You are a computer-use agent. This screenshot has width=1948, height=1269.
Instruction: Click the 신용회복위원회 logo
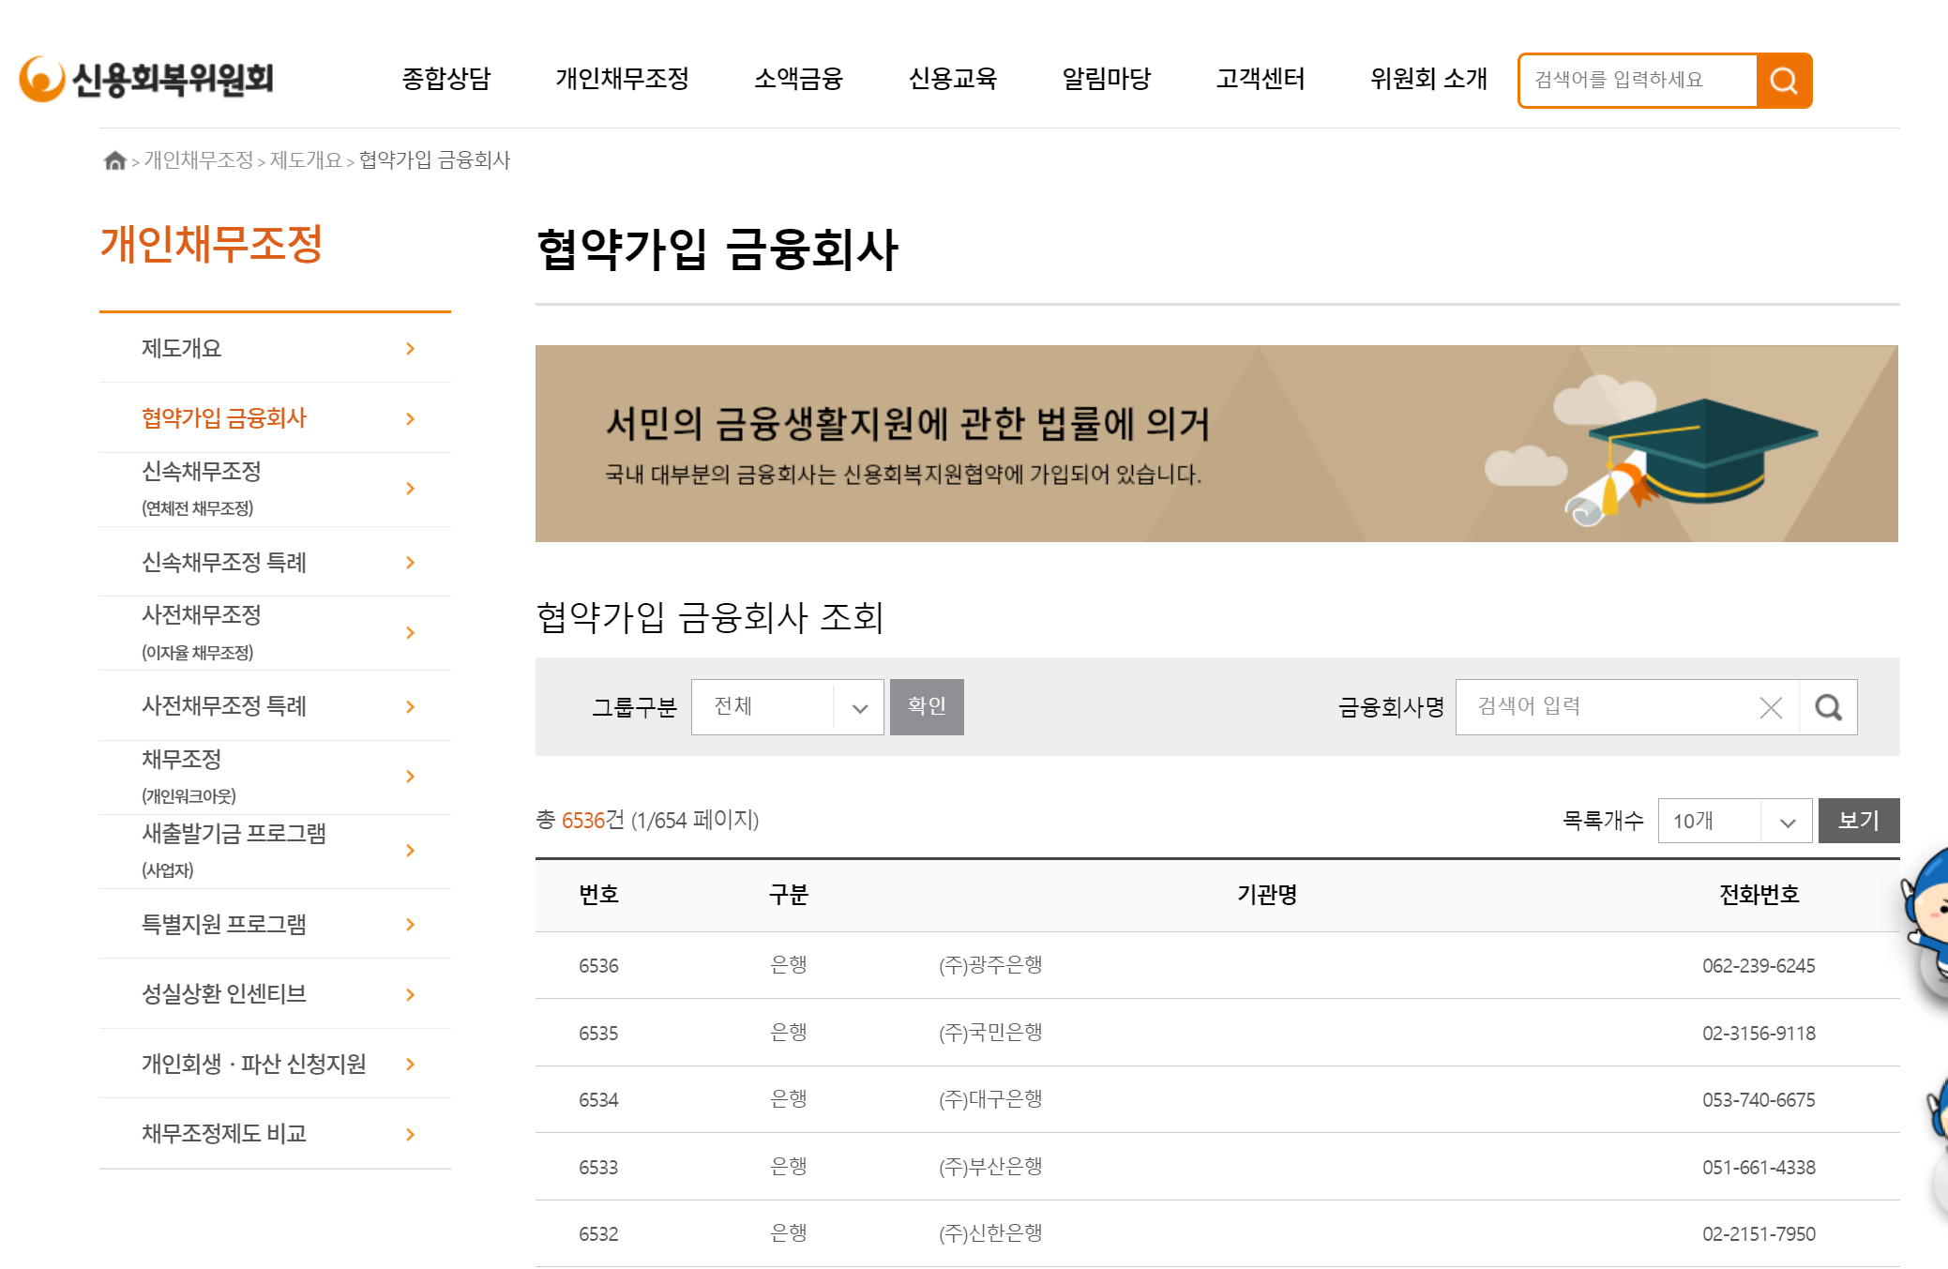coord(147,79)
